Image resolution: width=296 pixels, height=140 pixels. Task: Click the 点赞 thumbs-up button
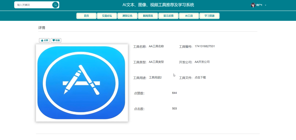click(x=44, y=40)
